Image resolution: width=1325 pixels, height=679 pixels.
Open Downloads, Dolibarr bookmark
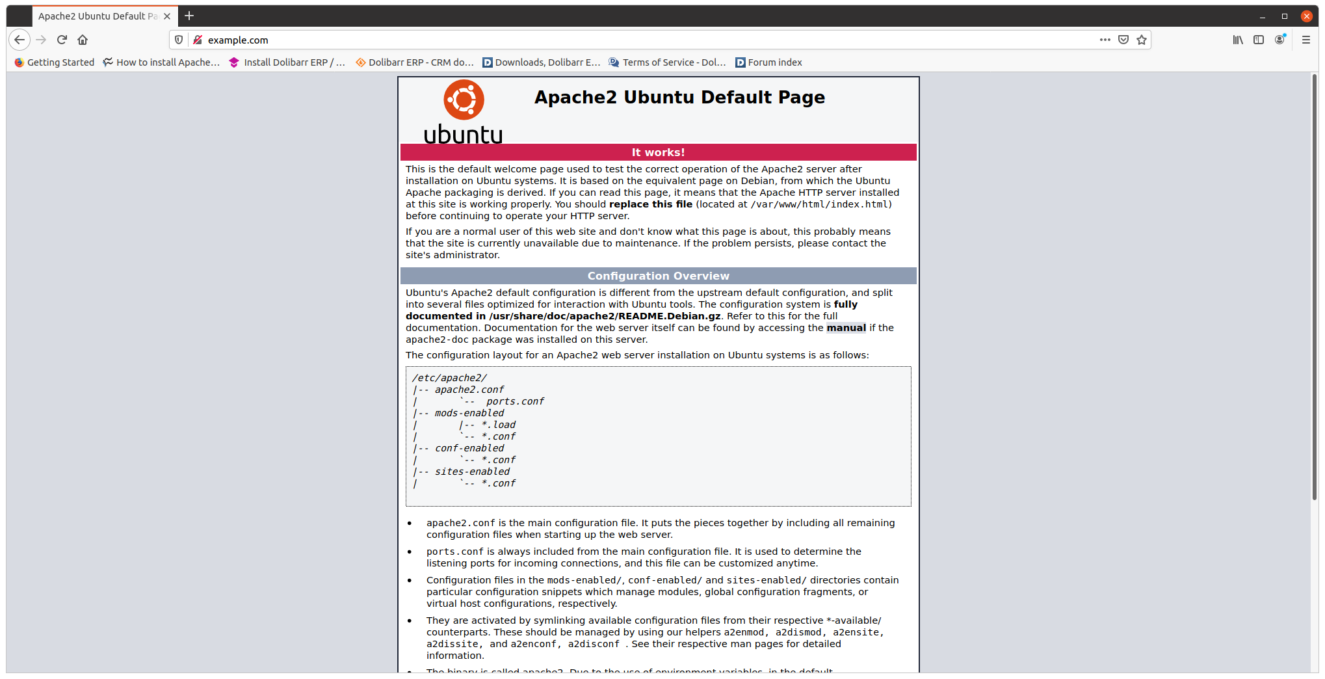coord(542,62)
